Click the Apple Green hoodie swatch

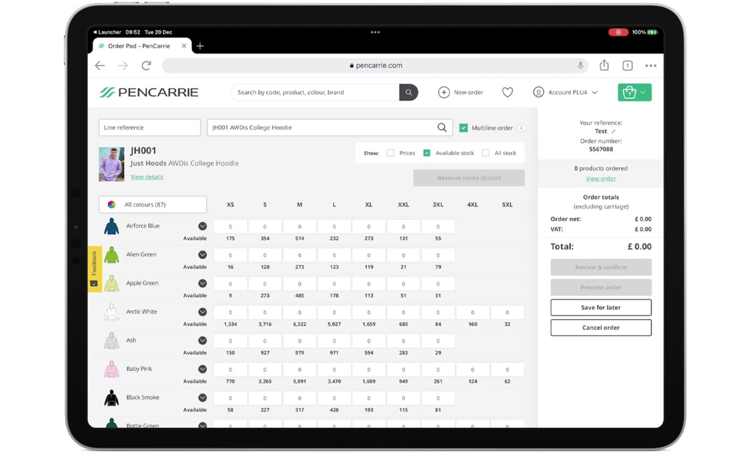(111, 283)
